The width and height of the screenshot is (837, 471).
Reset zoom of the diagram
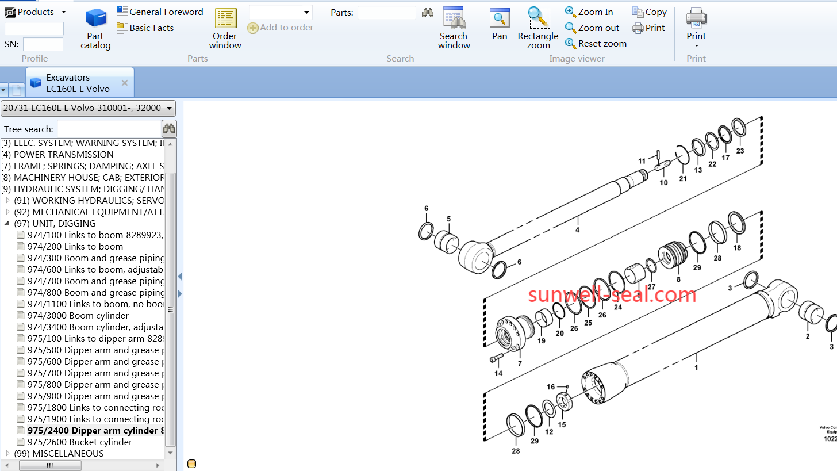pos(596,43)
